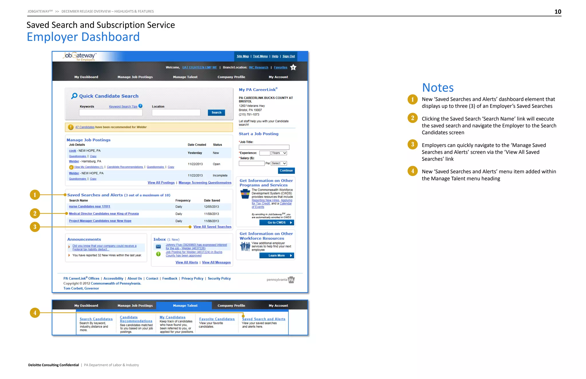Open the Site Map link
Screen dimensions: 586x379
click(243, 56)
